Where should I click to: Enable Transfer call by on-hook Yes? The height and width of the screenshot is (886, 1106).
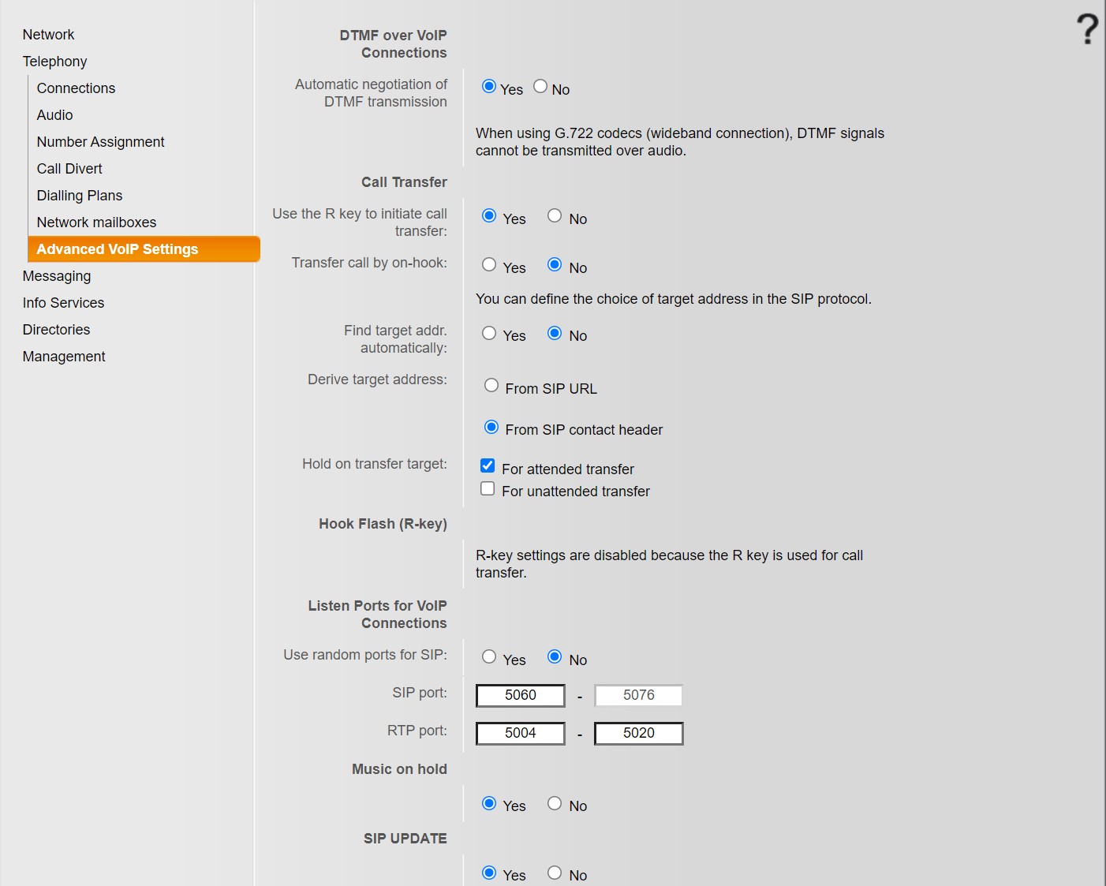(x=489, y=265)
